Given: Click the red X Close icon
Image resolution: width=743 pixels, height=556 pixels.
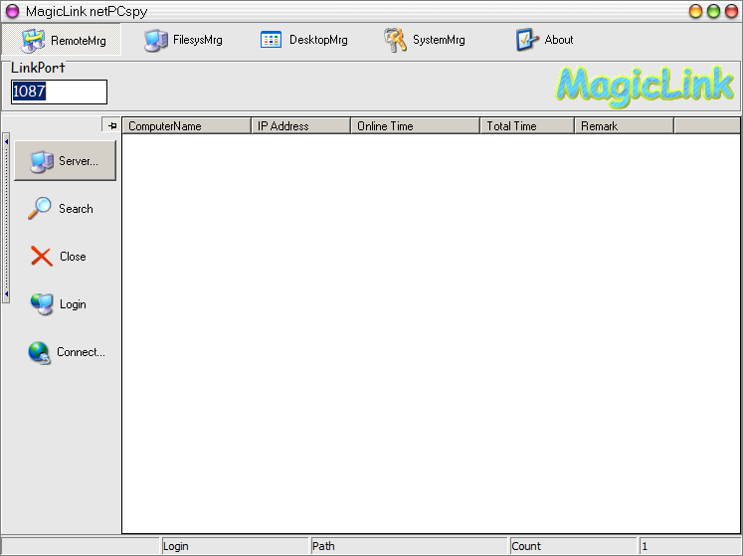Looking at the screenshot, I should (x=41, y=257).
